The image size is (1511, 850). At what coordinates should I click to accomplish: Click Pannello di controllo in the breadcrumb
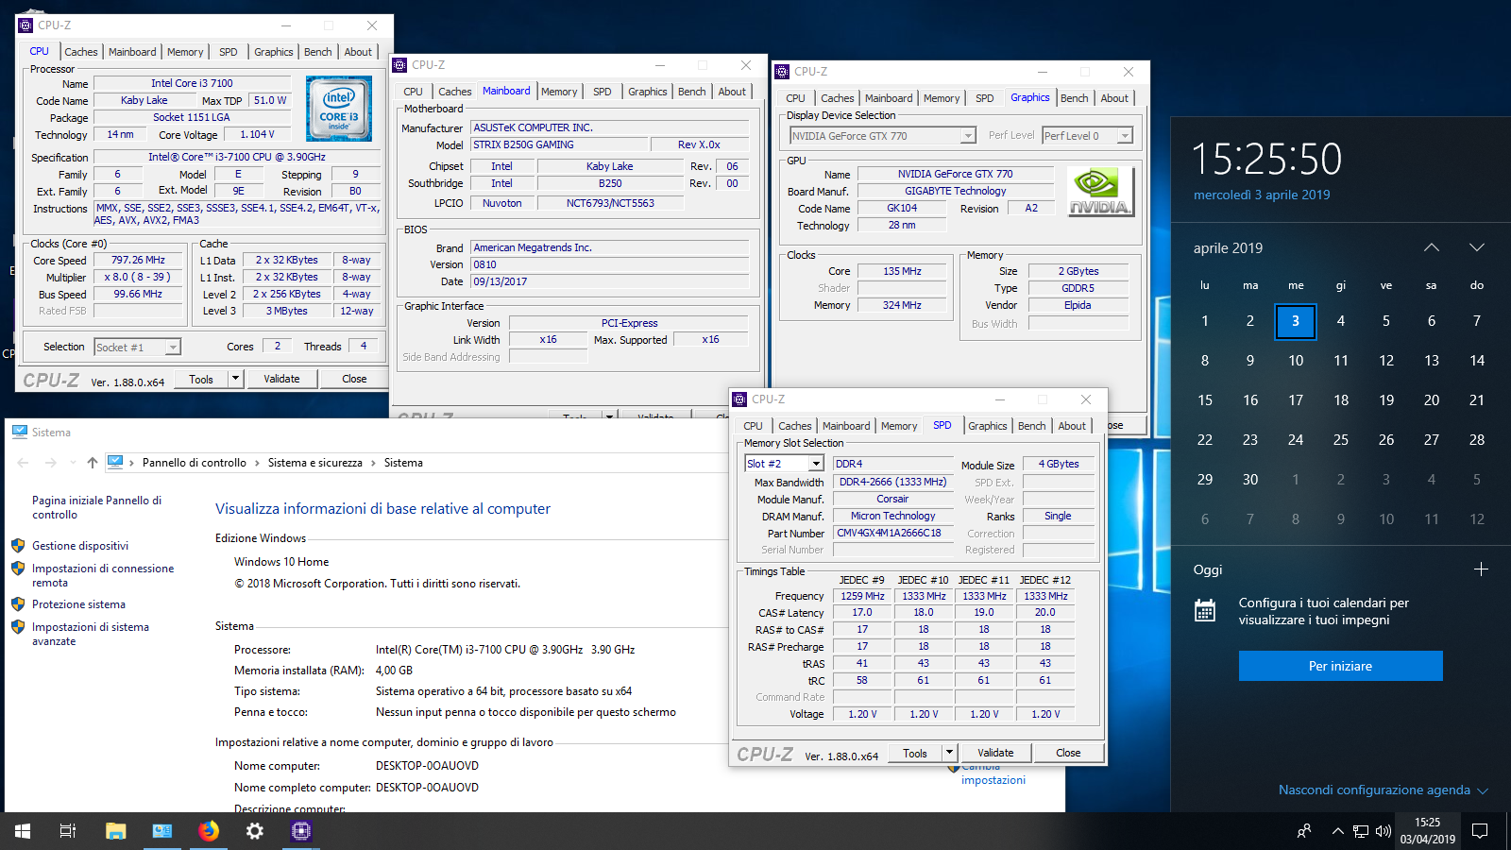pyautogui.click(x=195, y=463)
